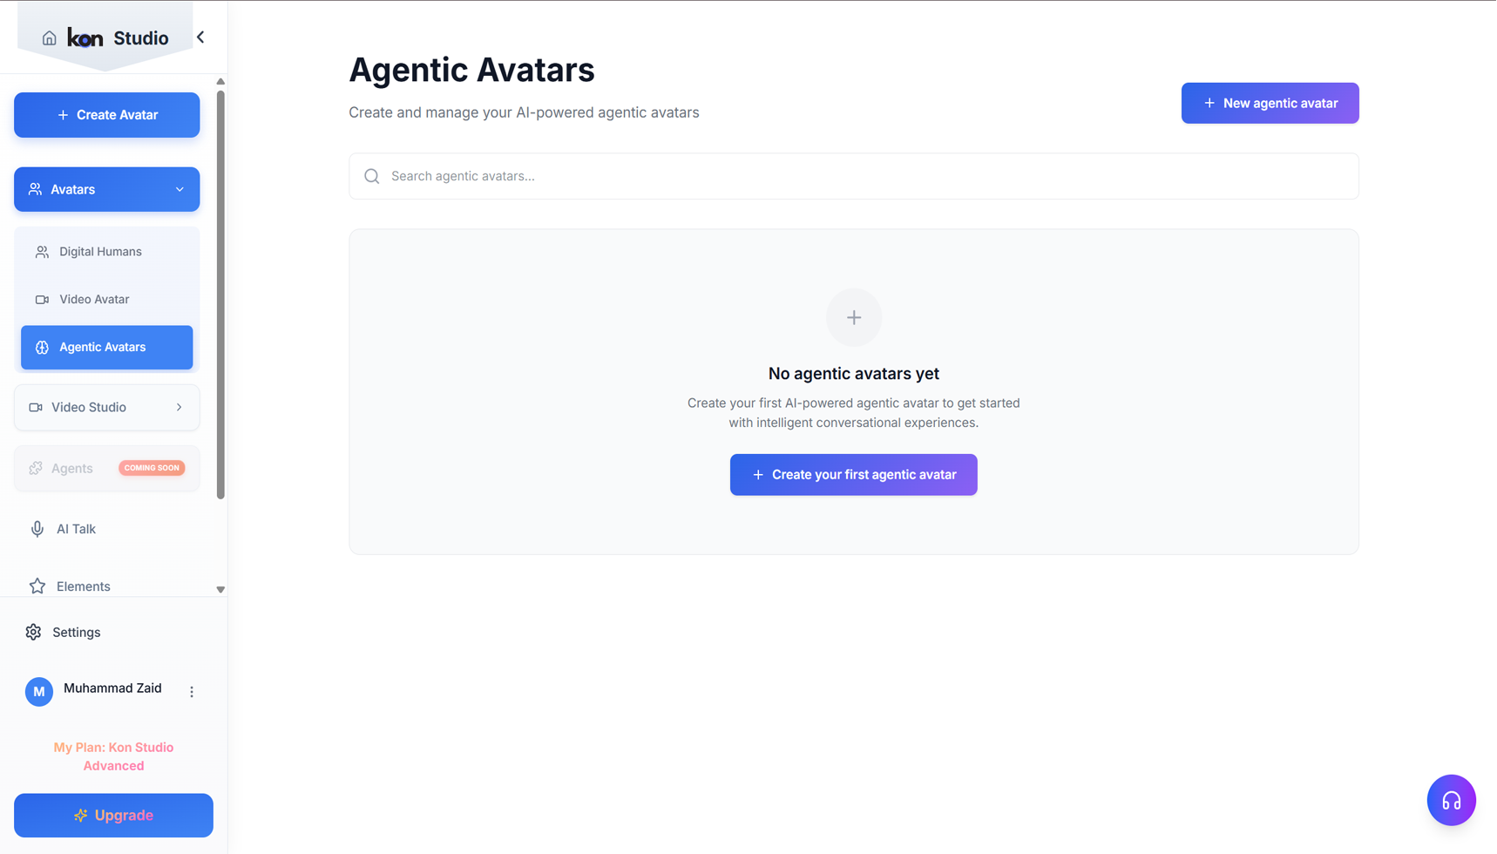Click the headset support chat icon

1451,800
